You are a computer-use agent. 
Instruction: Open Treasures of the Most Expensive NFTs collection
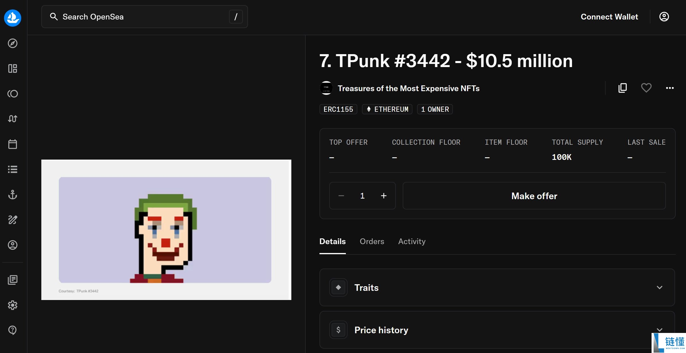click(409, 88)
